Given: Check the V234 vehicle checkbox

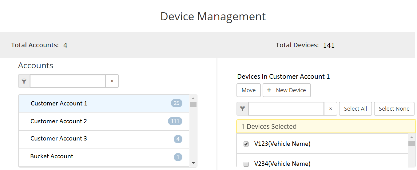Looking at the screenshot, I should (246, 164).
